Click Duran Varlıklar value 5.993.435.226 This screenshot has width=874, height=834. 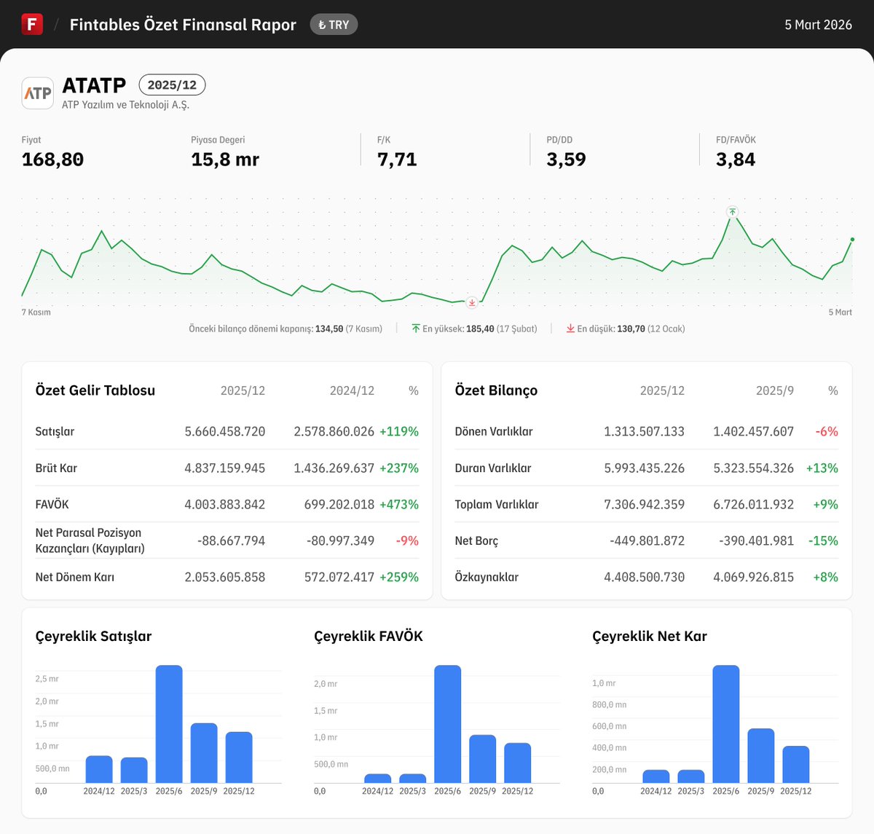(645, 468)
